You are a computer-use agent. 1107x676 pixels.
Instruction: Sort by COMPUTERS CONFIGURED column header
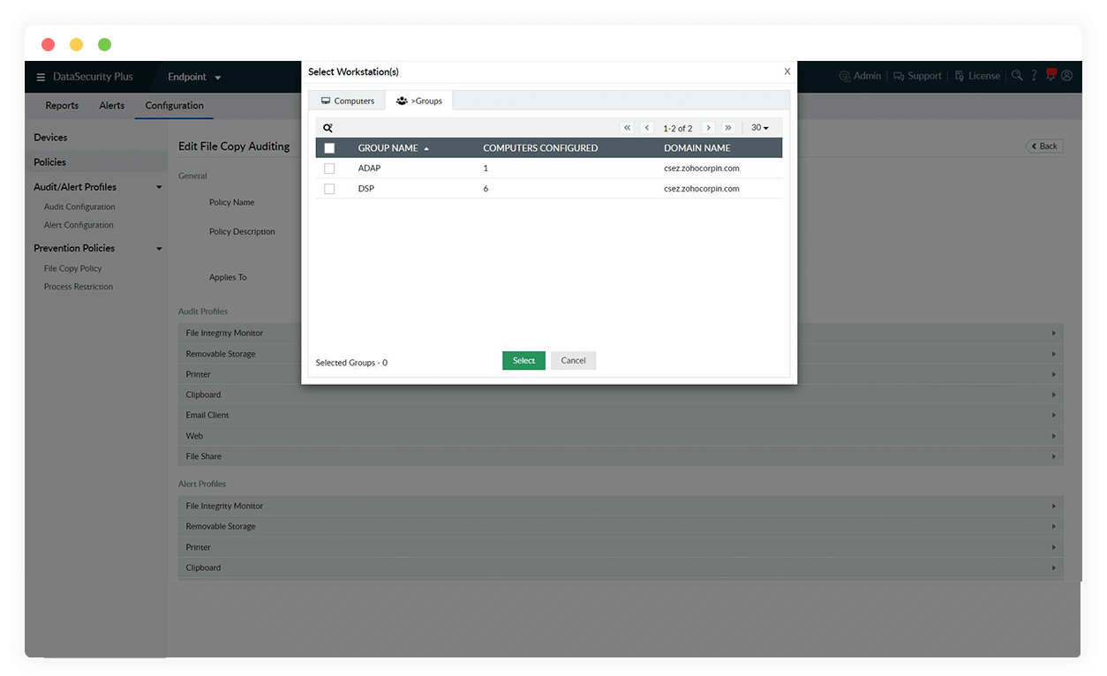[x=540, y=148]
